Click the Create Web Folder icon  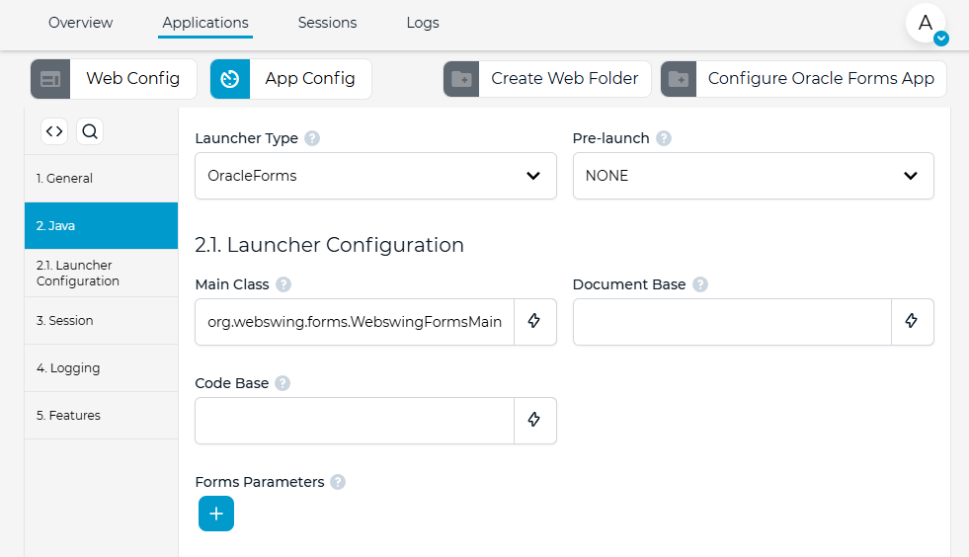461,78
